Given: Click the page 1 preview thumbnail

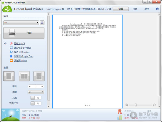Looking at the screenshot, I should [87, 62].
